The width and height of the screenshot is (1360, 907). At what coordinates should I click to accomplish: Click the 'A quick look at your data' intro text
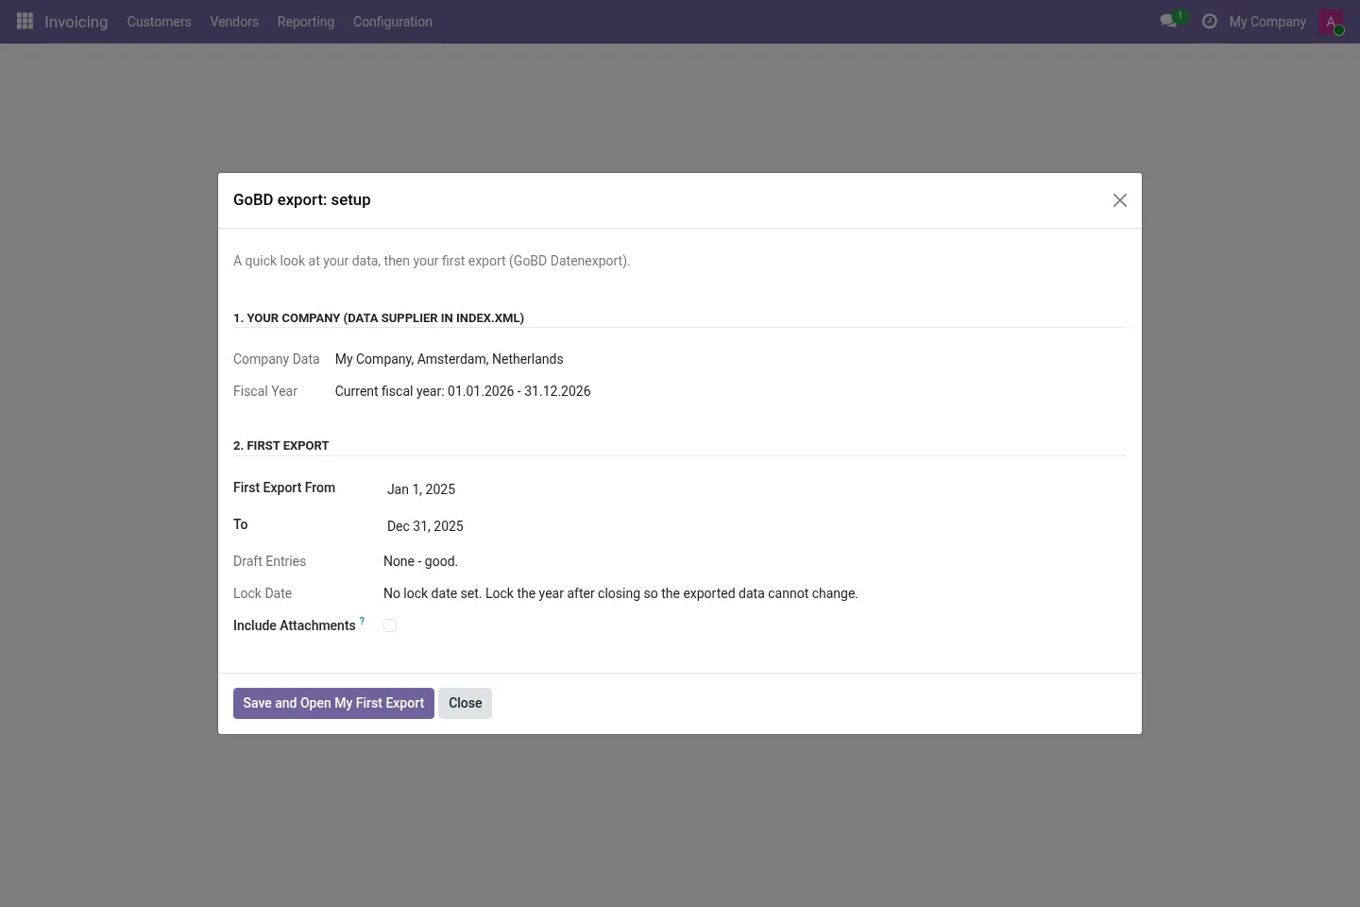[432, 261]
